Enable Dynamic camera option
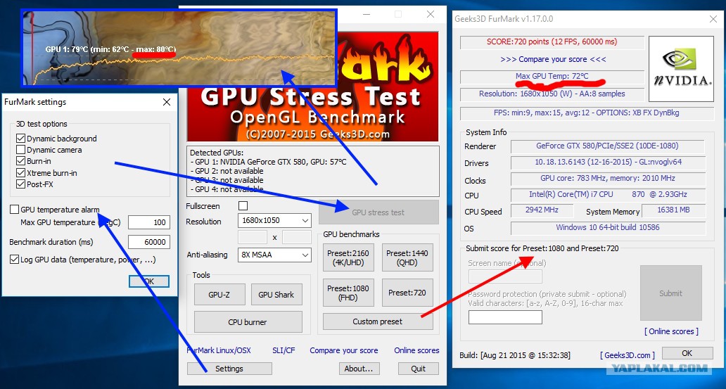Image resolution: width=726 pixels, height=389 pixels. [20, 150]
